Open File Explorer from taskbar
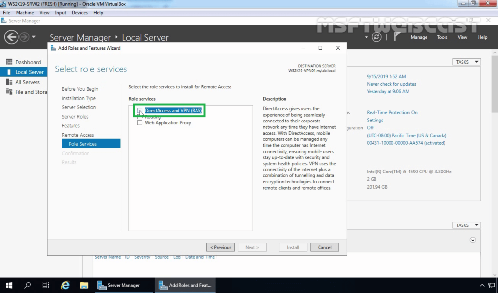This screenshot has height=293, width=498. (x=84, y=285)
